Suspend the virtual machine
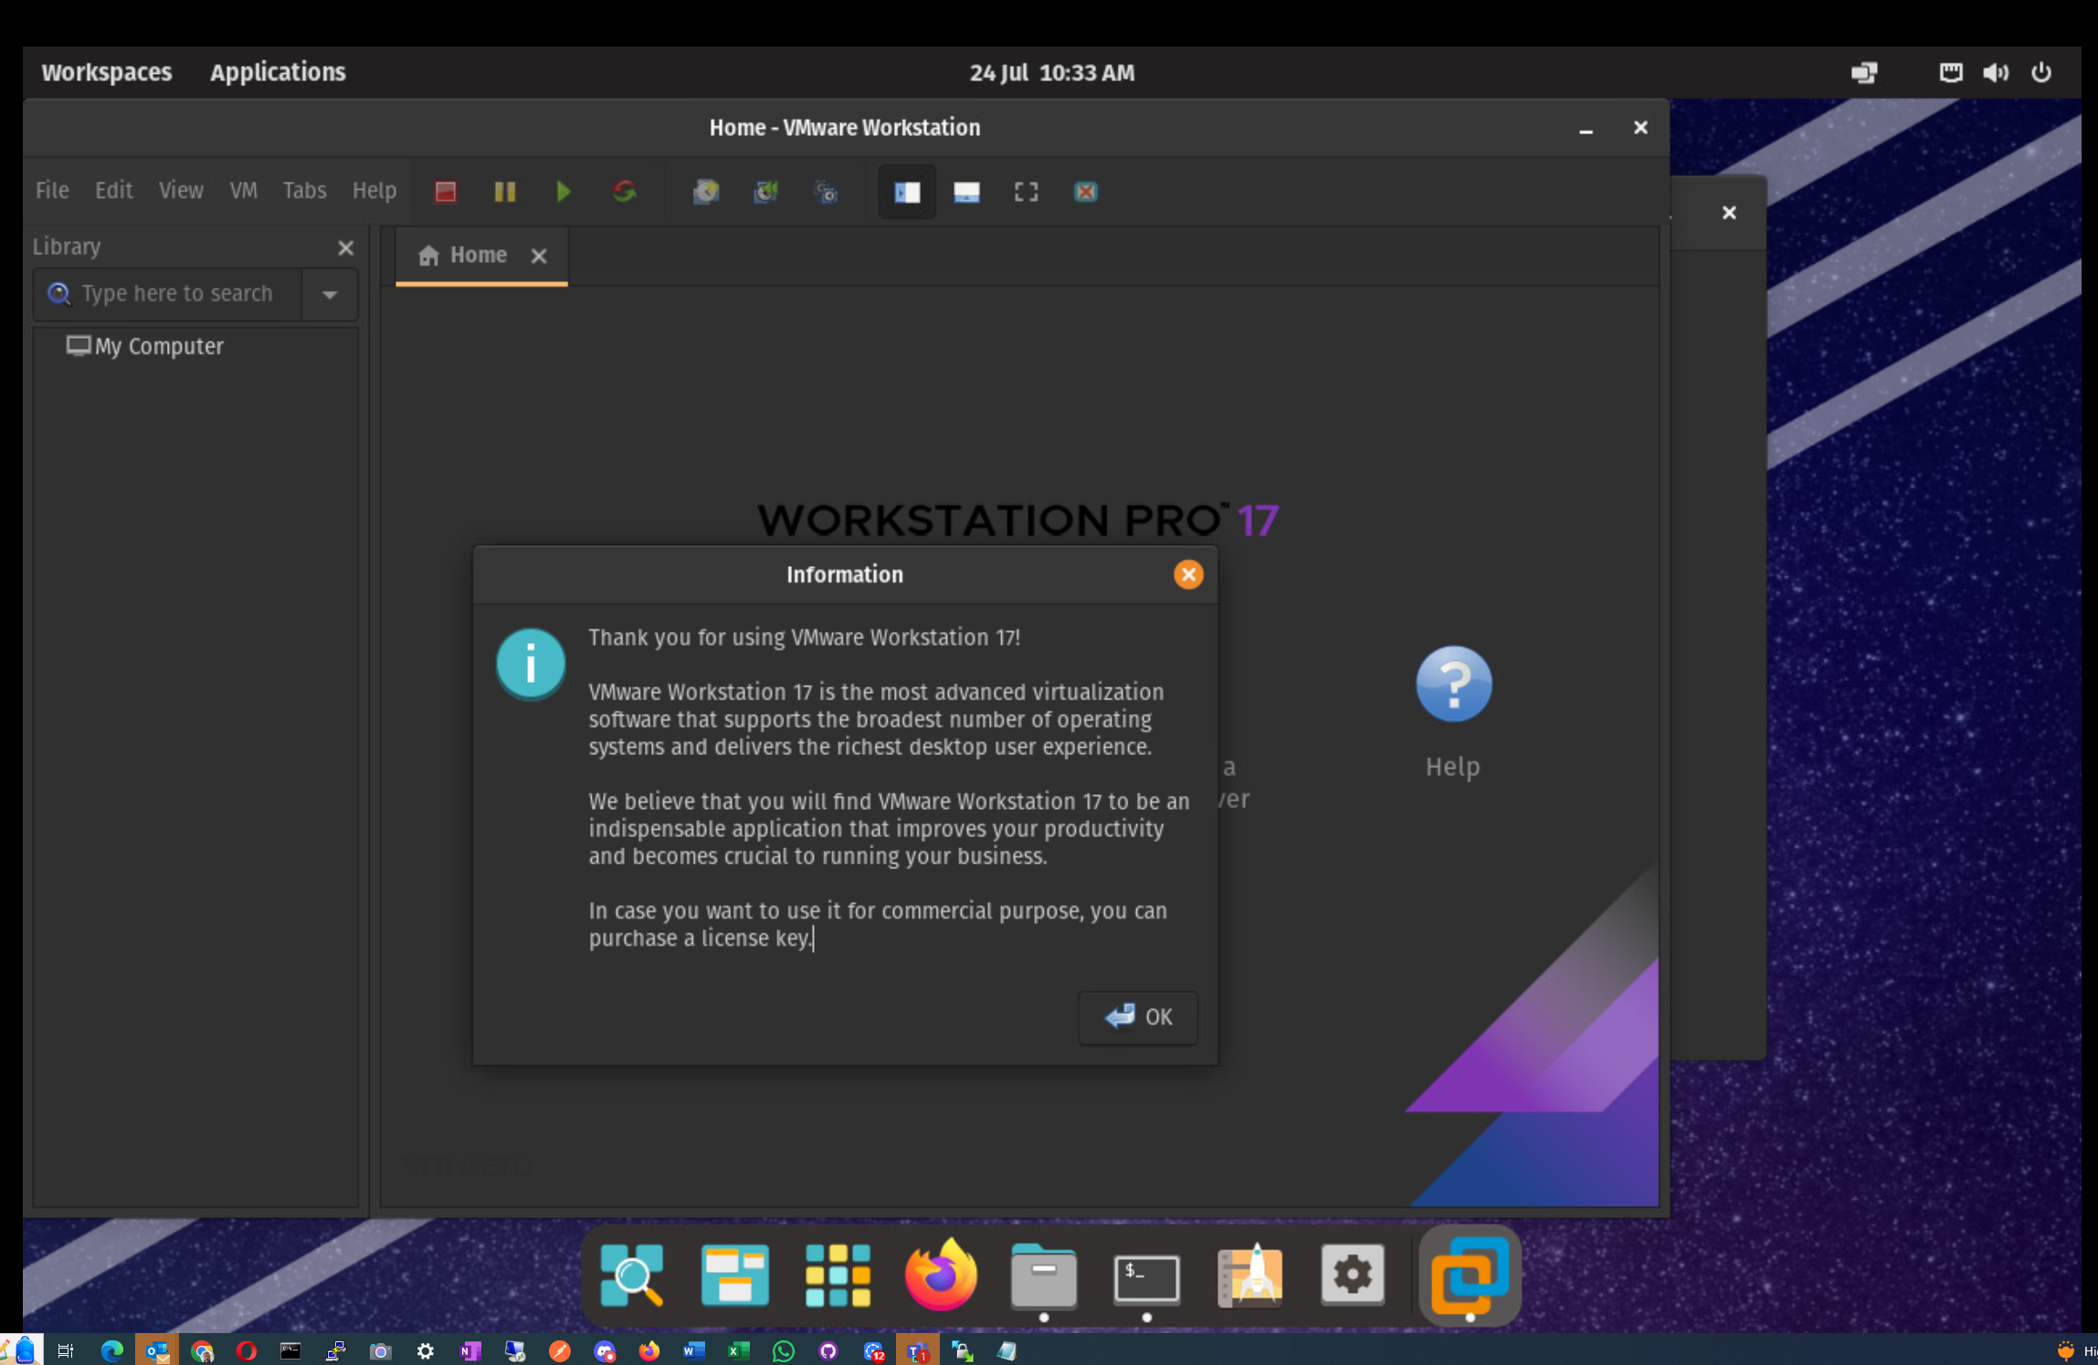The width and height of the screenshot is (2098, 1365). (504, 192)
